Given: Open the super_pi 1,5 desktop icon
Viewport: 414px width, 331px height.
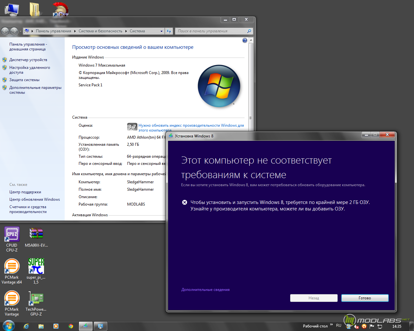Looking at the screenshot, I should point(36,272).
